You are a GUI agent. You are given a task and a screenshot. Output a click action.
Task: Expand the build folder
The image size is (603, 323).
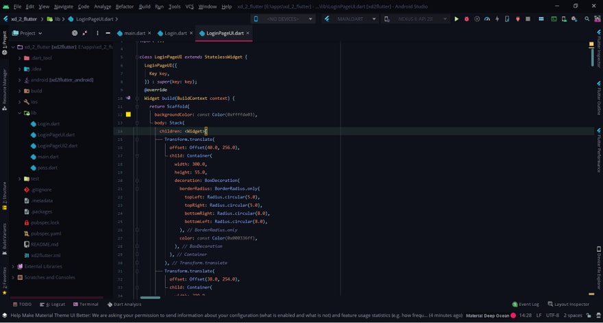pos(20,91)
